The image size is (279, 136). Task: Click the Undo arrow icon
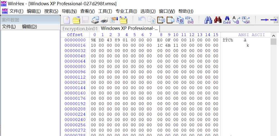tap(142, 19)
